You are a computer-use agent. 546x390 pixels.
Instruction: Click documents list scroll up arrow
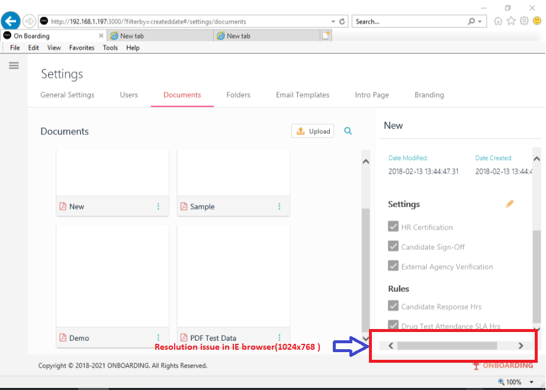pos(365,162)
